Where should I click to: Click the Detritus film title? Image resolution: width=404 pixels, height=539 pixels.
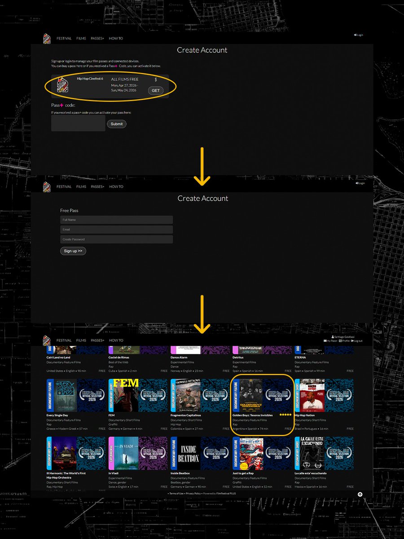click(238, 357)
